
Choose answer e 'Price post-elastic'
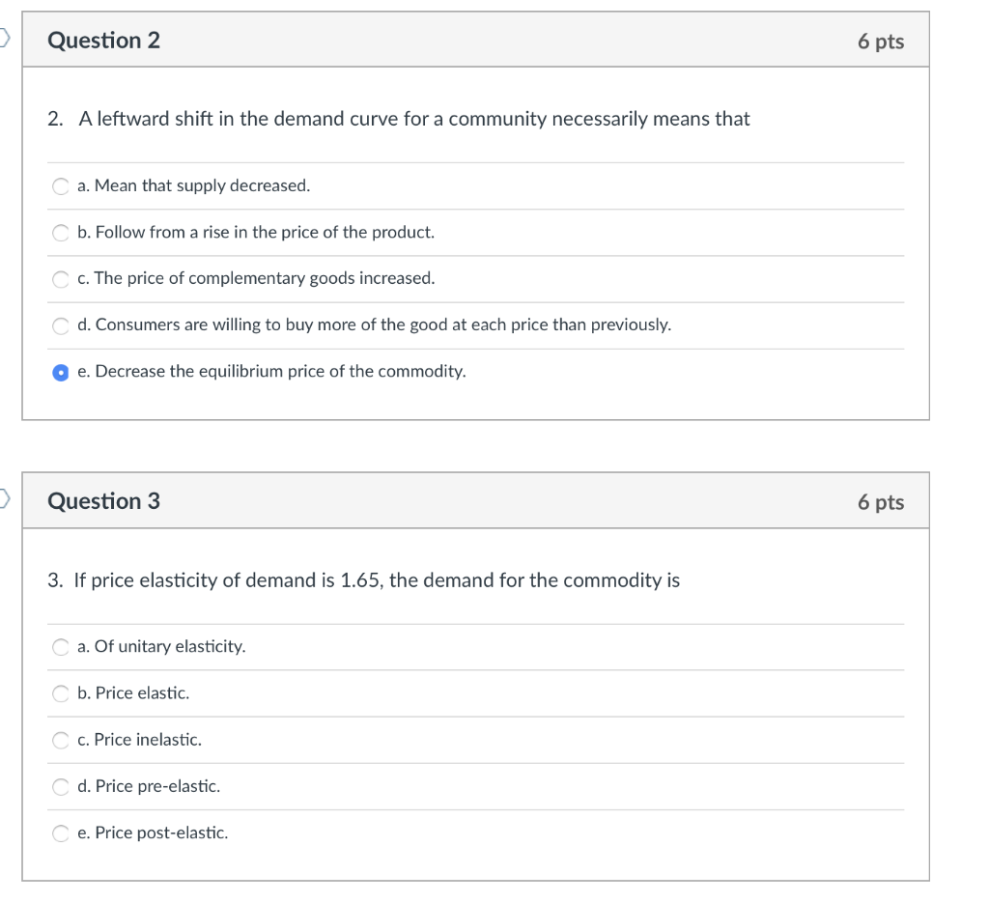pos(60,832)
